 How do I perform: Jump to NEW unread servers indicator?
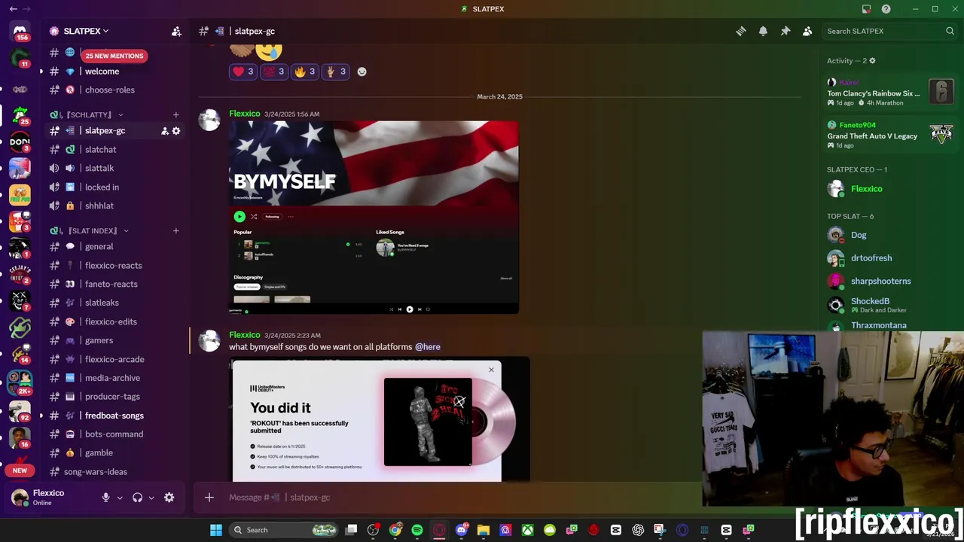click(20, 470)
